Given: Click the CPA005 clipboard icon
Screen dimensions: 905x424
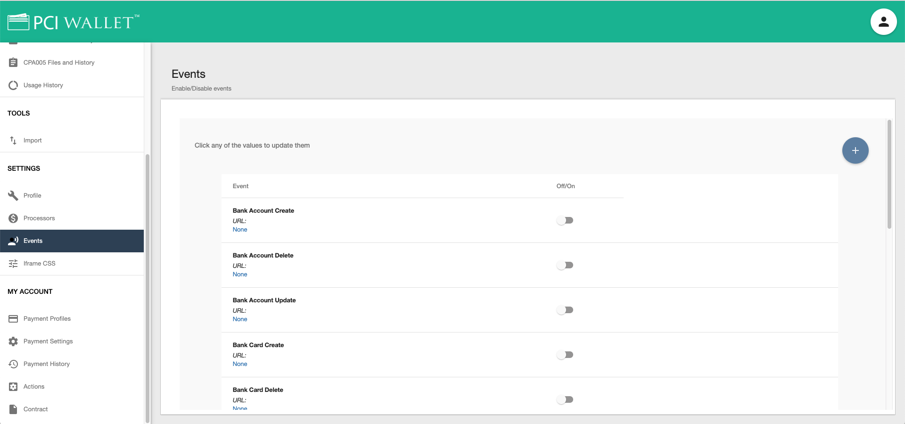Looking at the screenshot, I should coord(13,62).
